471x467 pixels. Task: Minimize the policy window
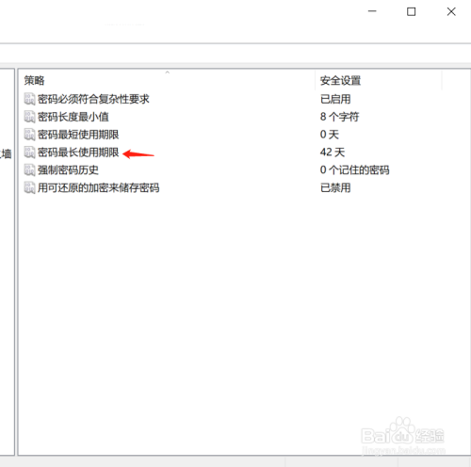[372, 11]
